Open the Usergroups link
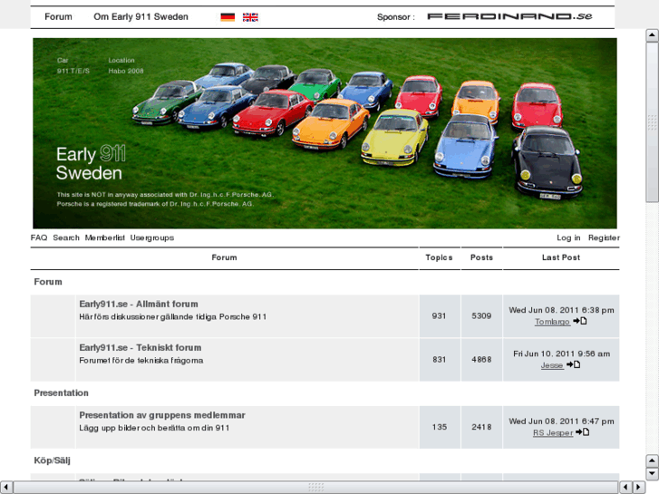This screenshot has height=494, width=659. 151,237
